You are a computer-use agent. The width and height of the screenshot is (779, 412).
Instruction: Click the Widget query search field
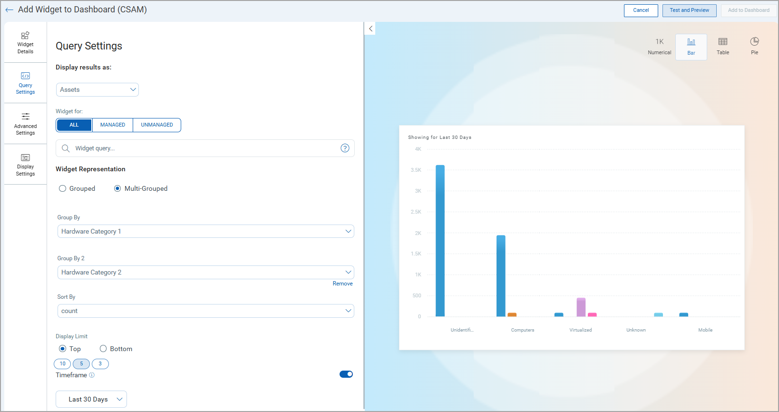click(x=205, y=148)
